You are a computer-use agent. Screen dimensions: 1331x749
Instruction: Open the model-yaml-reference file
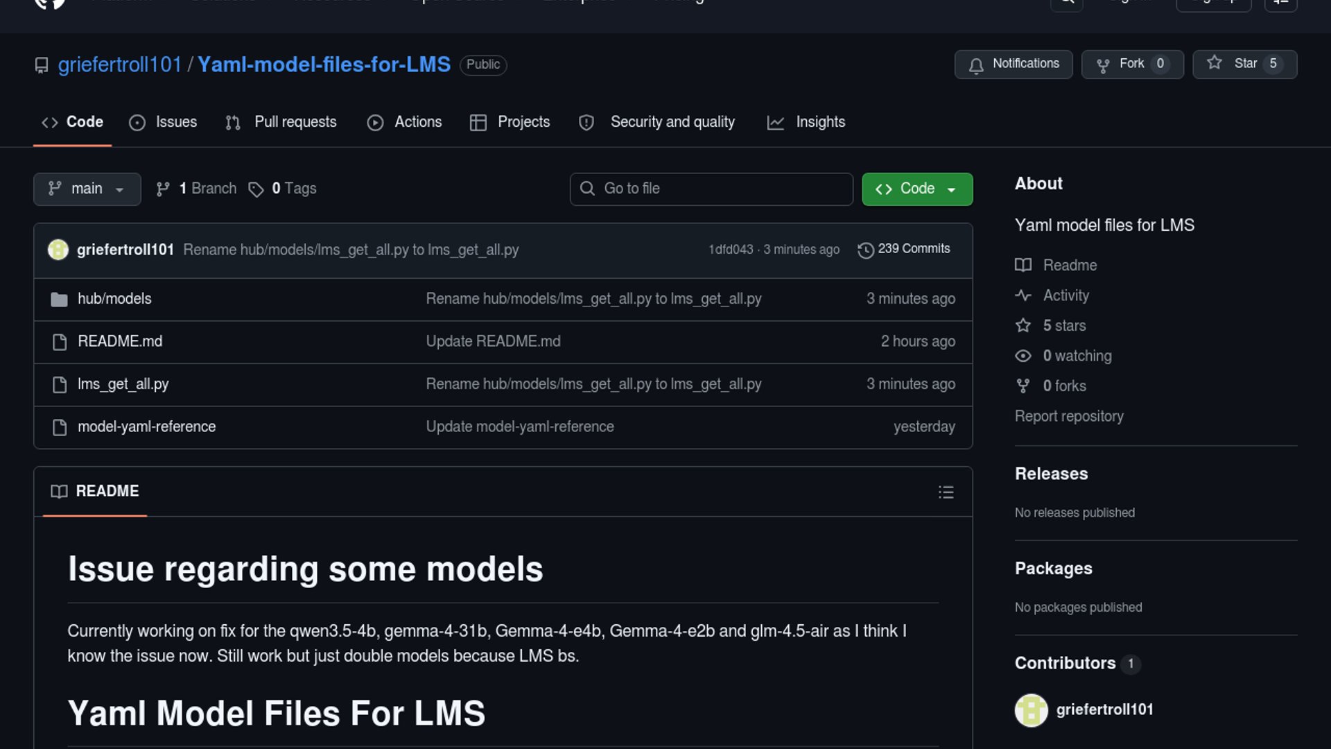(146, 427)
